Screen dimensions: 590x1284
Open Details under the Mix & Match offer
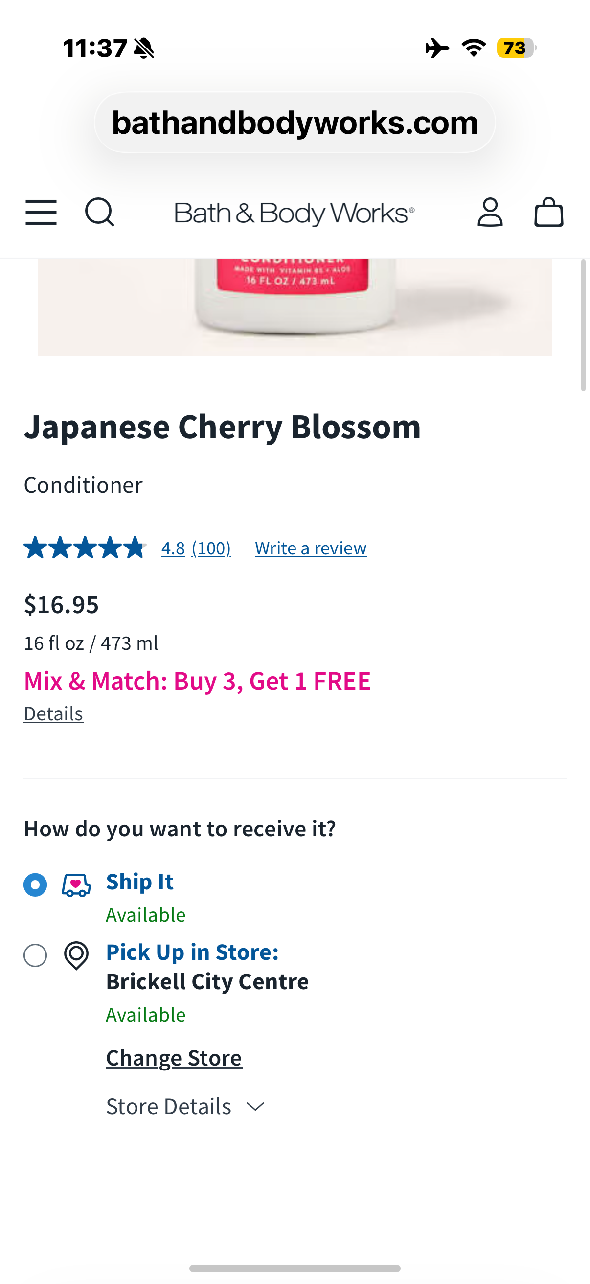53,714
